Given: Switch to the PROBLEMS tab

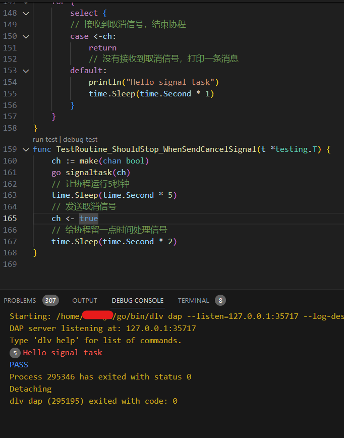Looking at the screenshot, I should (20, 300).
